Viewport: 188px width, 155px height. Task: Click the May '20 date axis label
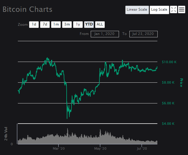[100, 148]
